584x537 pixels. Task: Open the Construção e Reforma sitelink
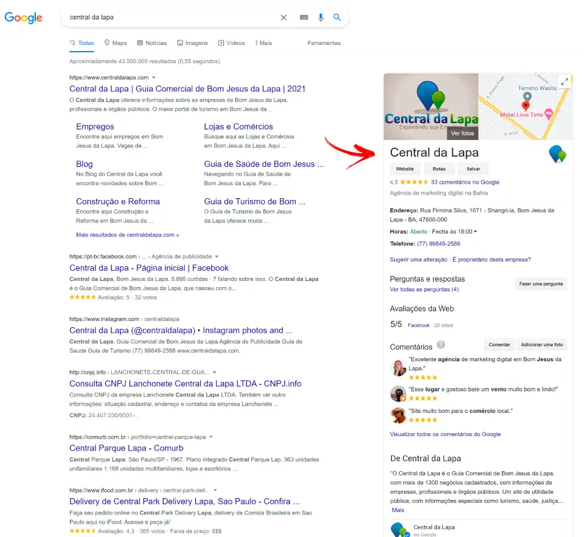[x=117, y=202]
